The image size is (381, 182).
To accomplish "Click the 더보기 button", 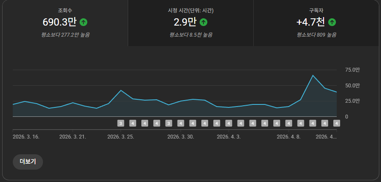I will pos(28,162).
